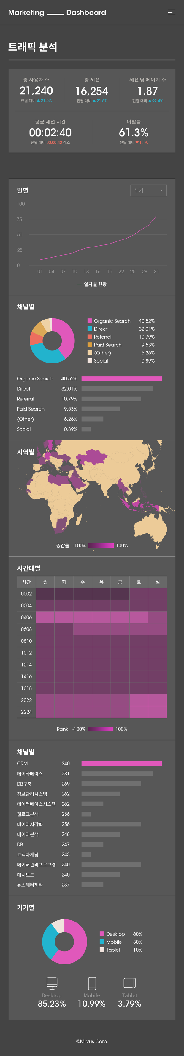Click the 세션 당 페이지 수 value 1.87

pyautogui.click(x=148, y=91)
